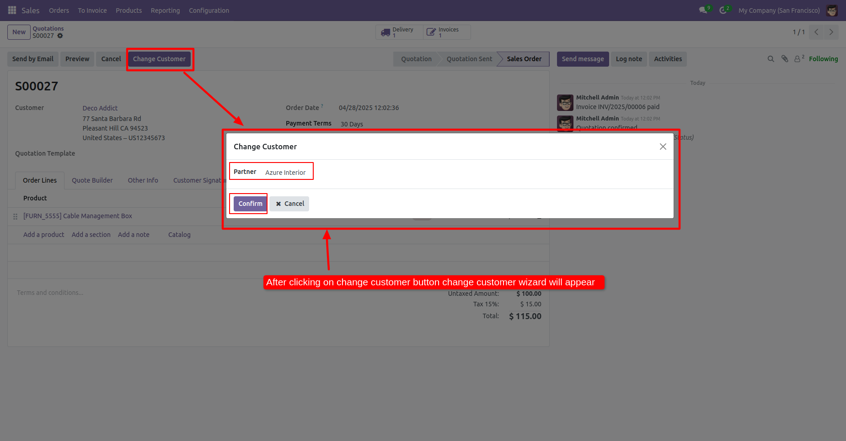Screen dimensions: 846x441
Task: Switch to Other Info tab
Action: pos(143,180)
